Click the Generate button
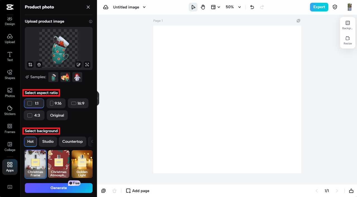Screen dimensions: 357x197 coord(59,188)
